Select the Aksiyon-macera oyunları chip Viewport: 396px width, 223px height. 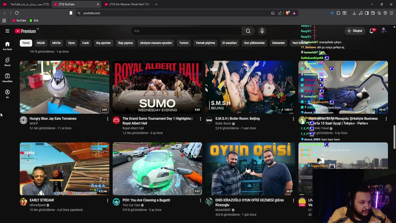point(156,43)
